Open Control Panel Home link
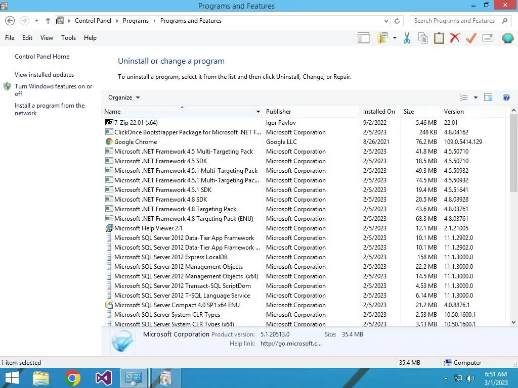 click(42, 57)
